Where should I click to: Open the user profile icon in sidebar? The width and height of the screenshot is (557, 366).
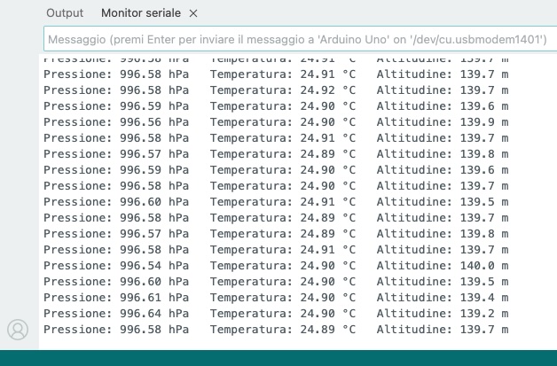pyautogui.click(x=18, y=330)
